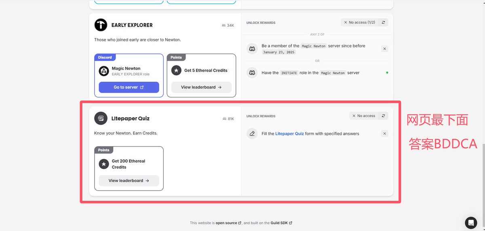Click green status dot on INITIATE role requirement
Image resolution: width=485 pixels, height=231 pixels.
click(x=387, y=73)
